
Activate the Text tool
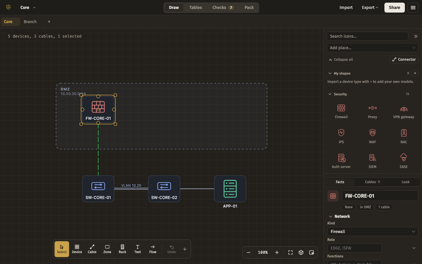coord(137,249)
